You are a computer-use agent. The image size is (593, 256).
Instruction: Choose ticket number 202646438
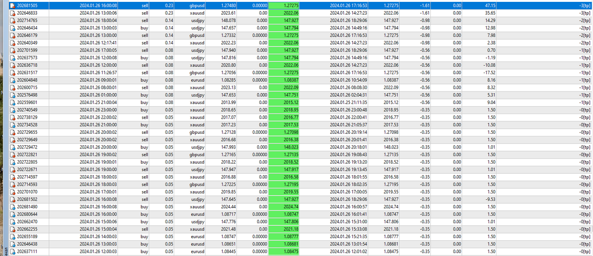tap(27, 244)
